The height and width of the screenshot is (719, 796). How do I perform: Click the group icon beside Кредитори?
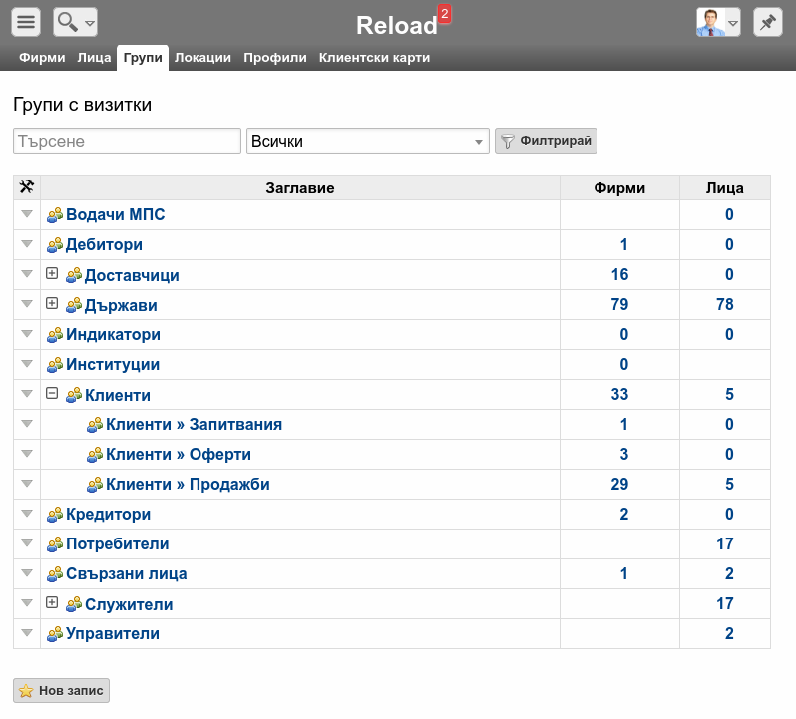point(55,515)
